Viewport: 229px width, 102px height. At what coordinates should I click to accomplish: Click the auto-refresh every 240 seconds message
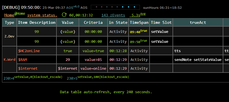(x=106, y=92)
